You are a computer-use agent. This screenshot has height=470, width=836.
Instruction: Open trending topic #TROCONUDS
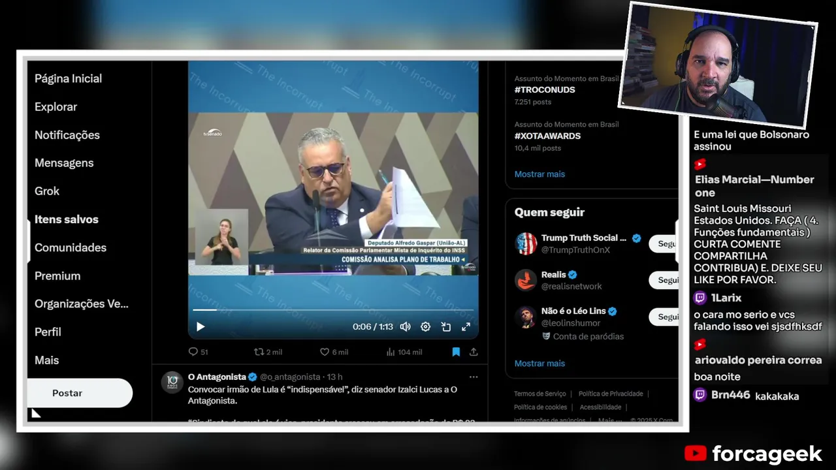click(x=545, y=89)
